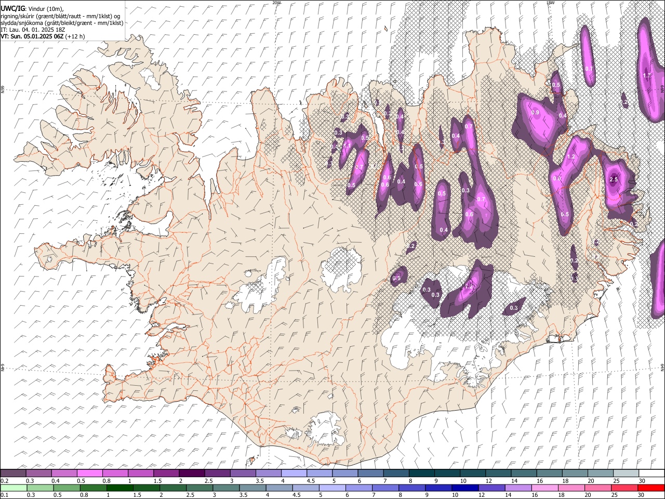Select the darkest purple snow swatch between 2 and 2.5
Viewport: 665px width, 499px height.
[191, 474]
